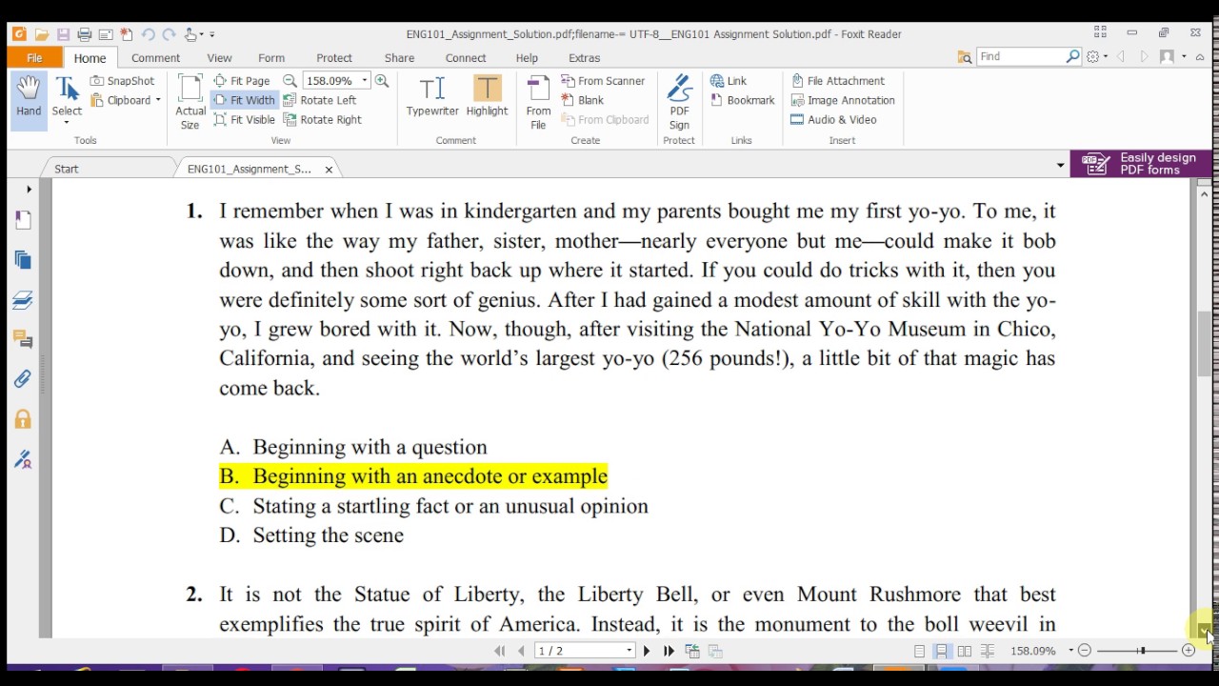This screenshot has height=686, width=1219.
Task: Click the Actual Size view button
Action: 190,103
